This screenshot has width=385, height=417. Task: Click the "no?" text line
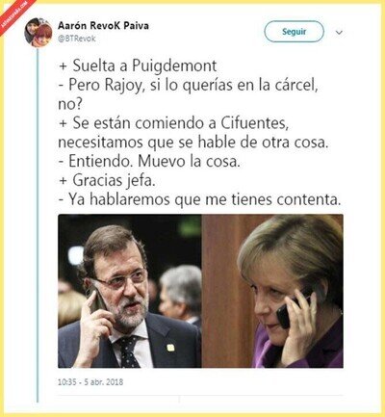point(70,104)
